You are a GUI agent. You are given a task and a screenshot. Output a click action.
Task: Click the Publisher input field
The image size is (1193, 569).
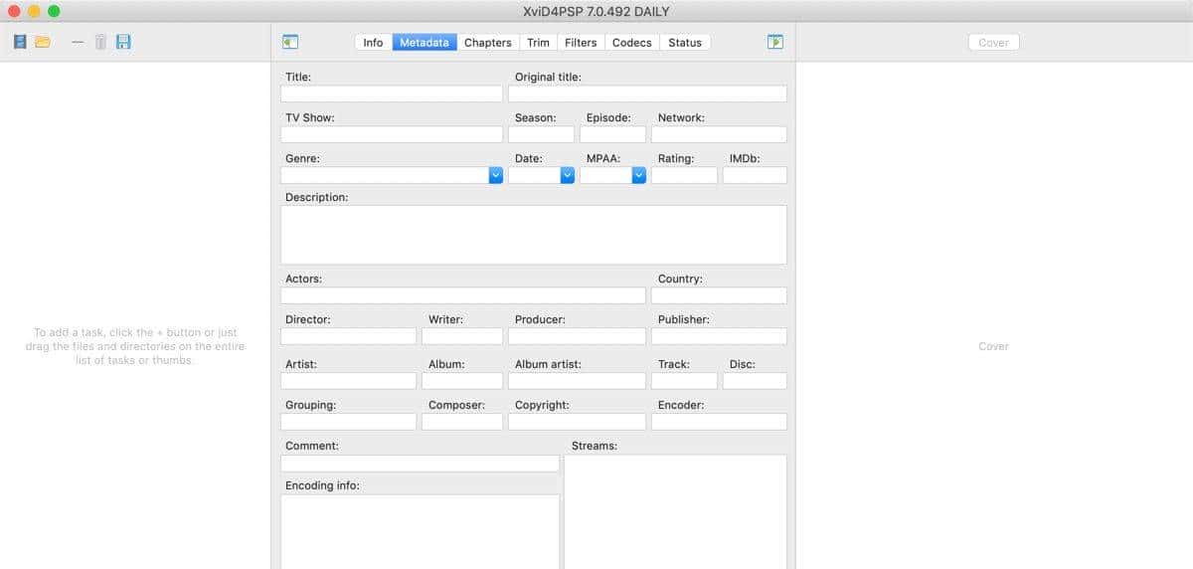click(x=719, y=336)
